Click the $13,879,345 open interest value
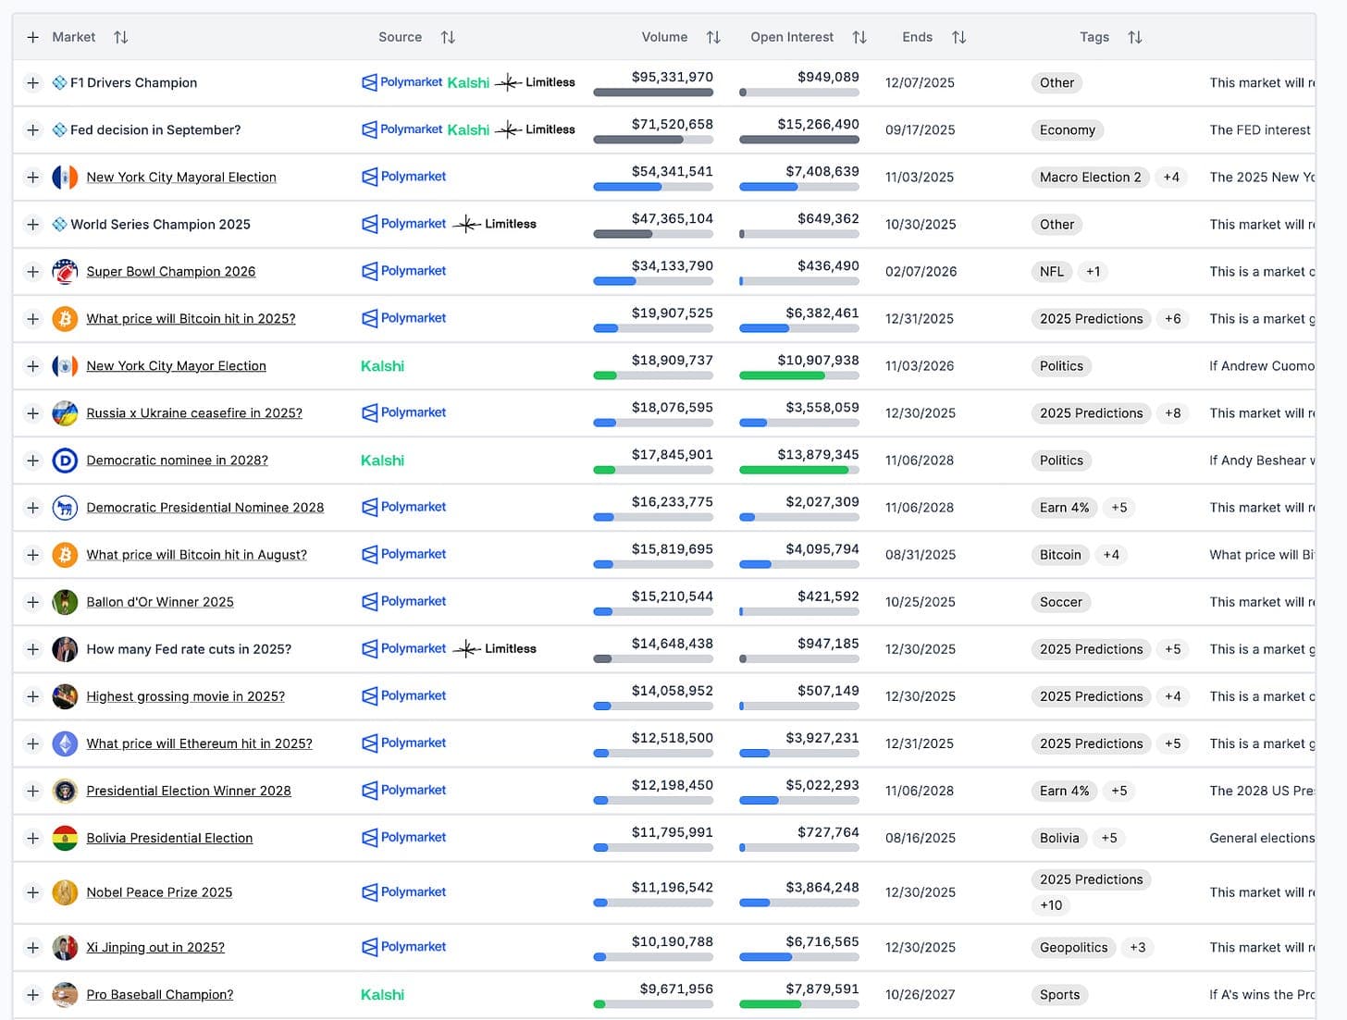The width and height of the screenshot is (1347, 1020). (818, 455)
